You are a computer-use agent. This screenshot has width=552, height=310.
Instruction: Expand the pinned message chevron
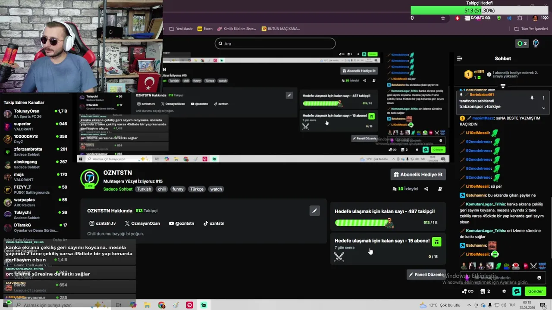pos(543,108)
